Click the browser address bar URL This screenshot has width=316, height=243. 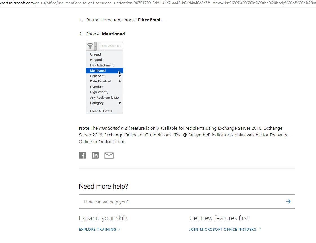[x=158, y=3]
